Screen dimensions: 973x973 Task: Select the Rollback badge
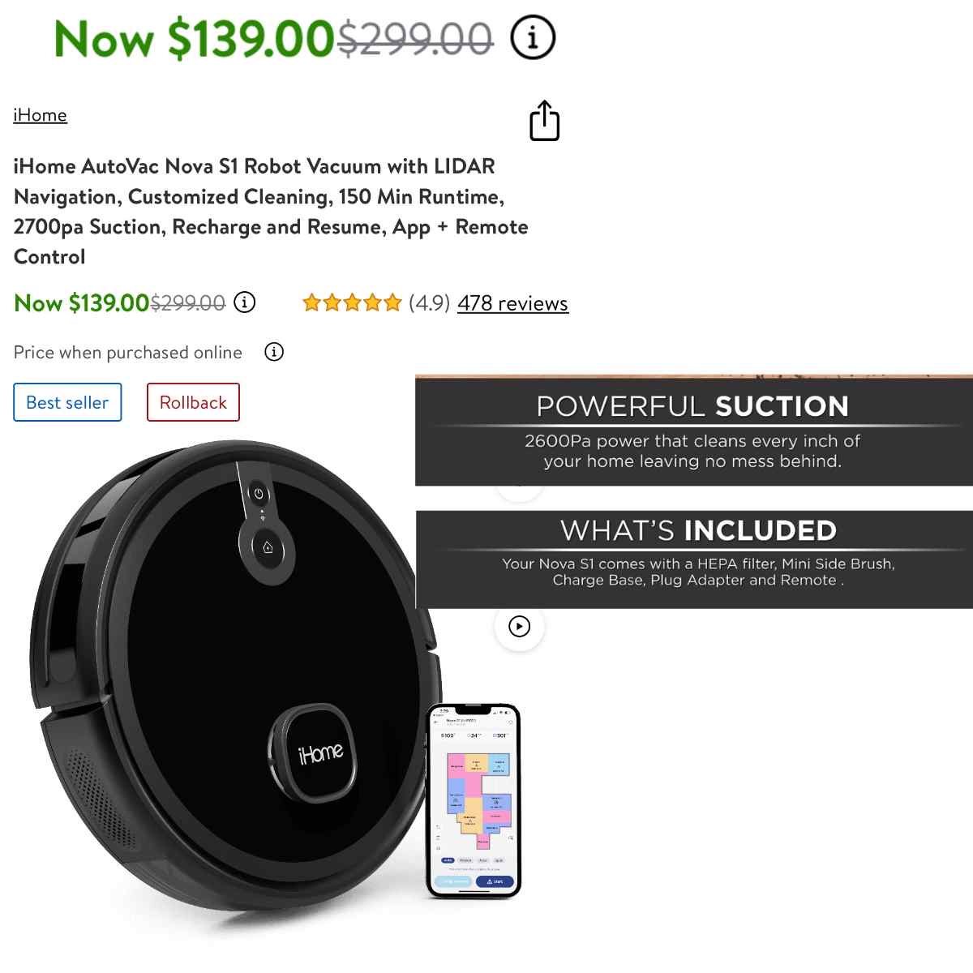coord(193,402)
